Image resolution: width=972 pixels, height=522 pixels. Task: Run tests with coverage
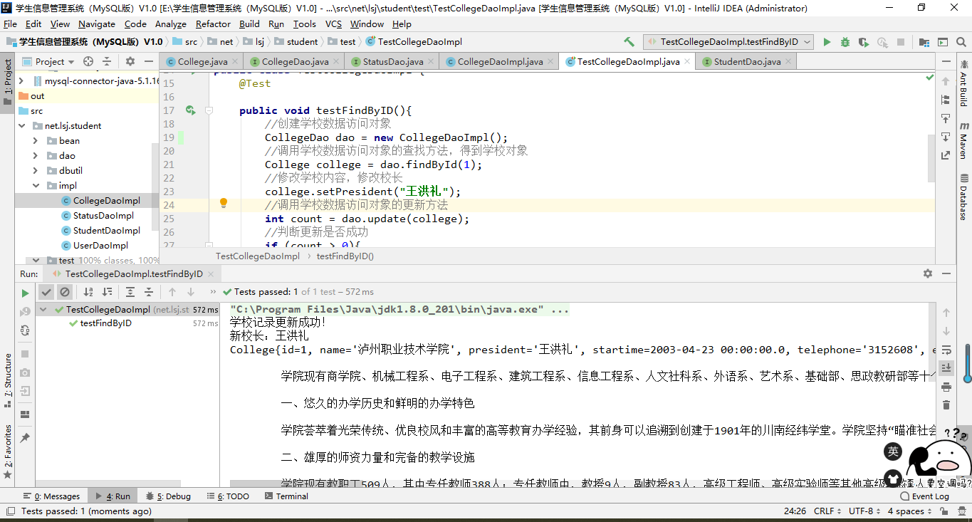click(x=862, y=41)
